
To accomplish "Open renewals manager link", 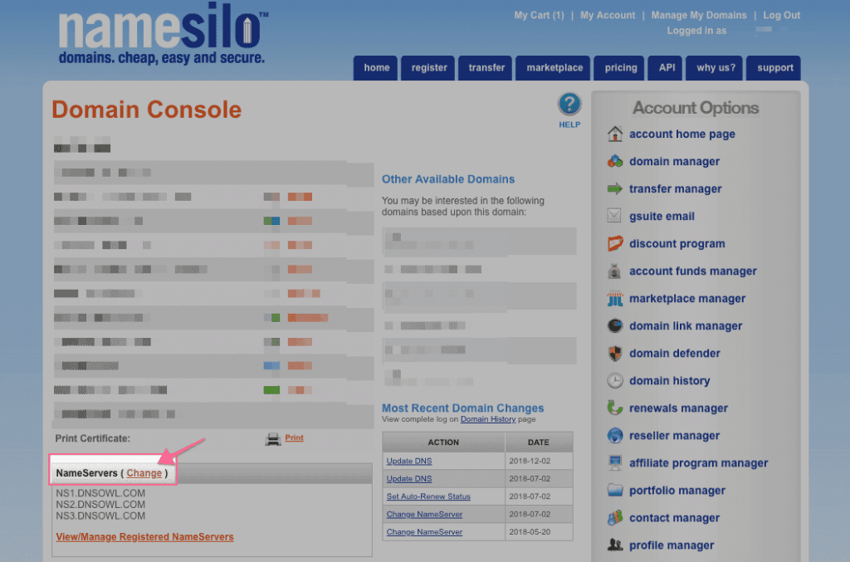I will click(x=679, y=408).
